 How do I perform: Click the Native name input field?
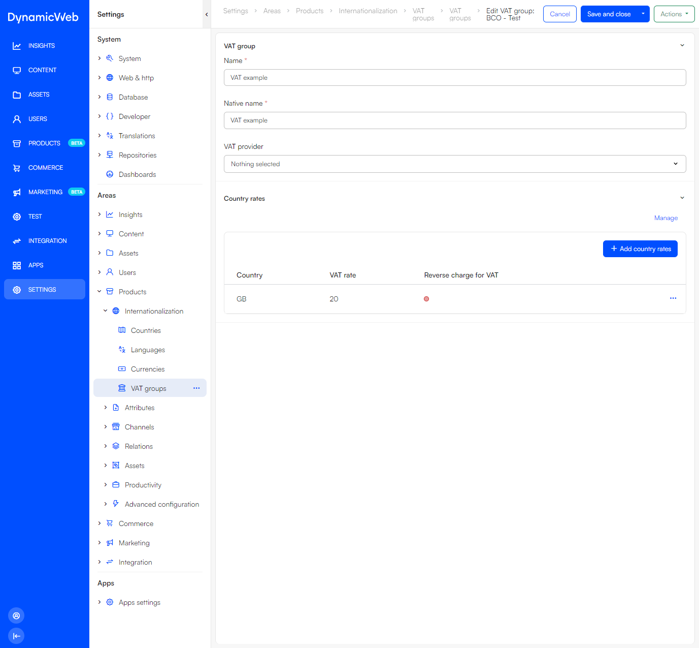(x=455, y=120)
